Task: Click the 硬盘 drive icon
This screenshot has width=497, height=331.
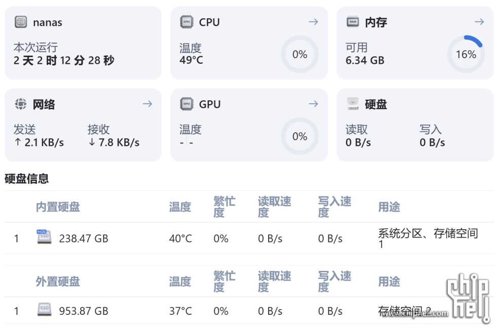Action: tap(353, 104)
